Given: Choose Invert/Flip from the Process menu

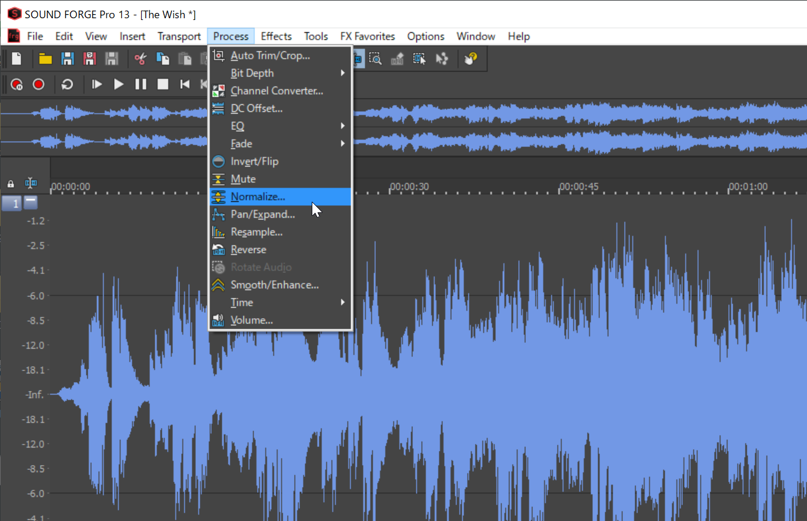Looking at the screenshot, I should tap(281, 162).
